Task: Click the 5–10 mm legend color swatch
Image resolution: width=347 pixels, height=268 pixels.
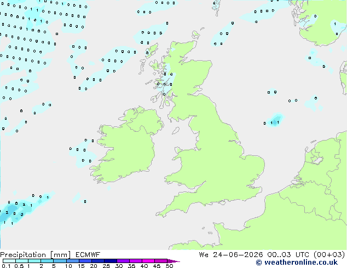Action: pos(60,261)
